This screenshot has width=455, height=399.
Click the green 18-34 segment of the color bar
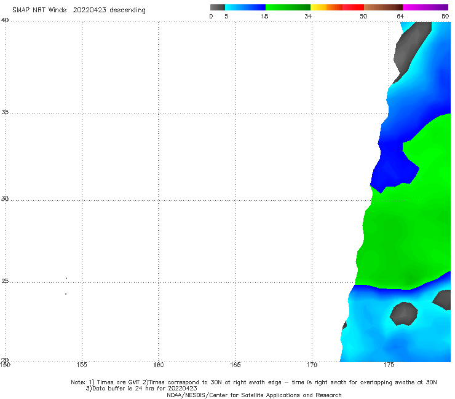pyautogui.click(x=288, y=7)
